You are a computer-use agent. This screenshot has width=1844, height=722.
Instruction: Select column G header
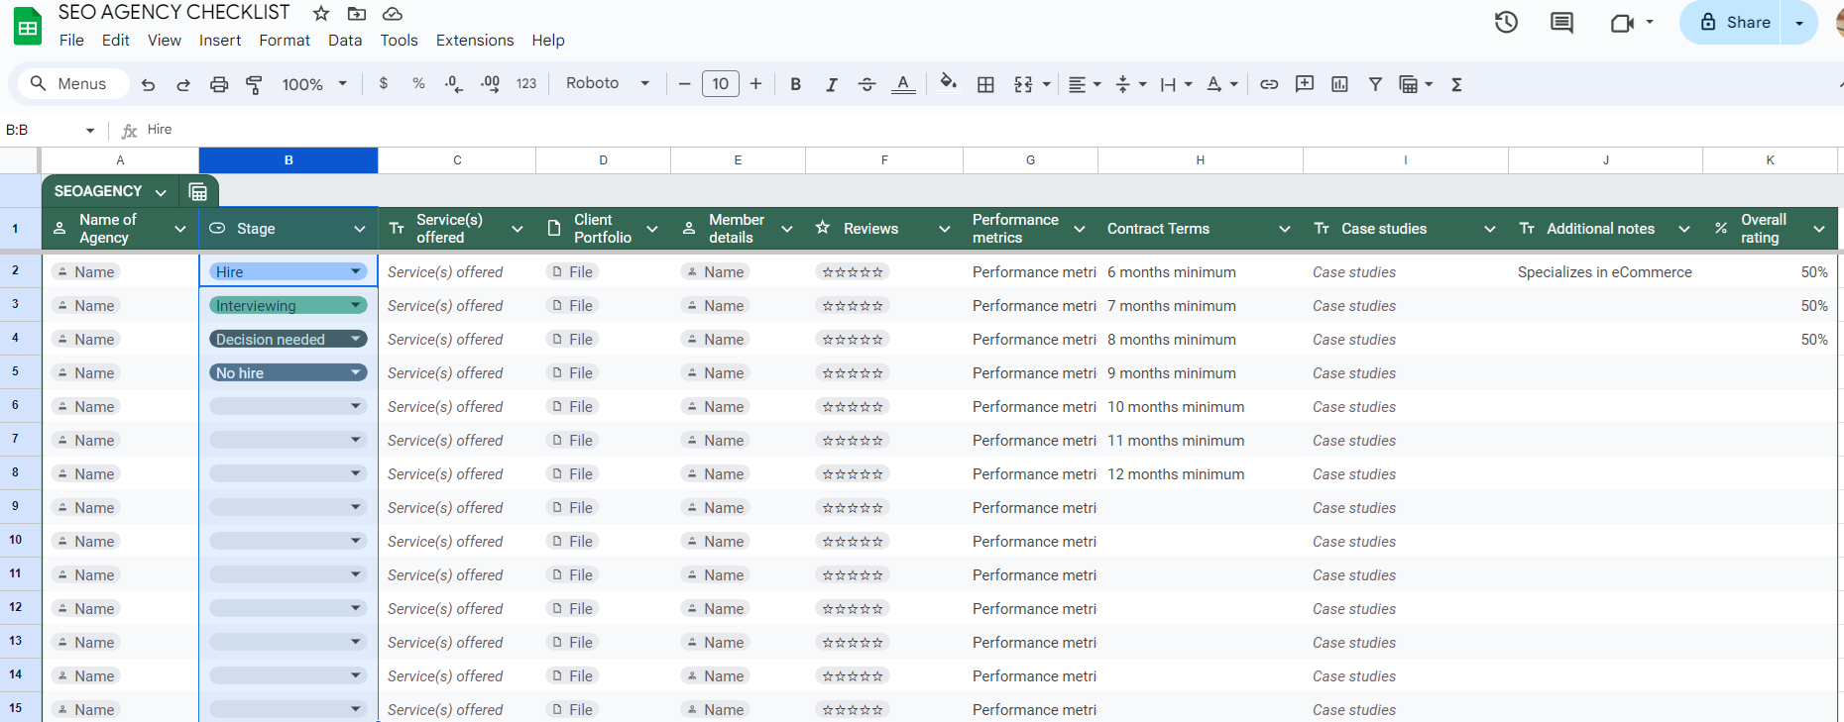tap(1030, 160)
